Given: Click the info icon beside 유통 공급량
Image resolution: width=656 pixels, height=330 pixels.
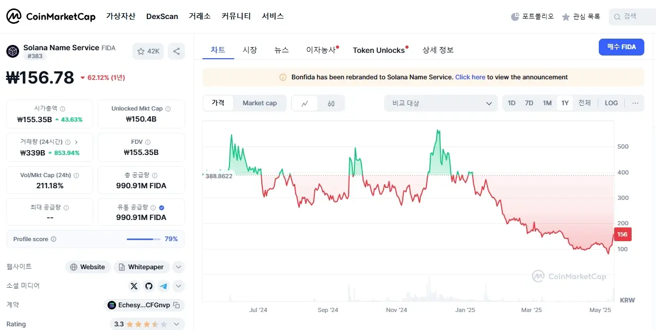Looking at the screenshot, I should (x=153, y=208).
